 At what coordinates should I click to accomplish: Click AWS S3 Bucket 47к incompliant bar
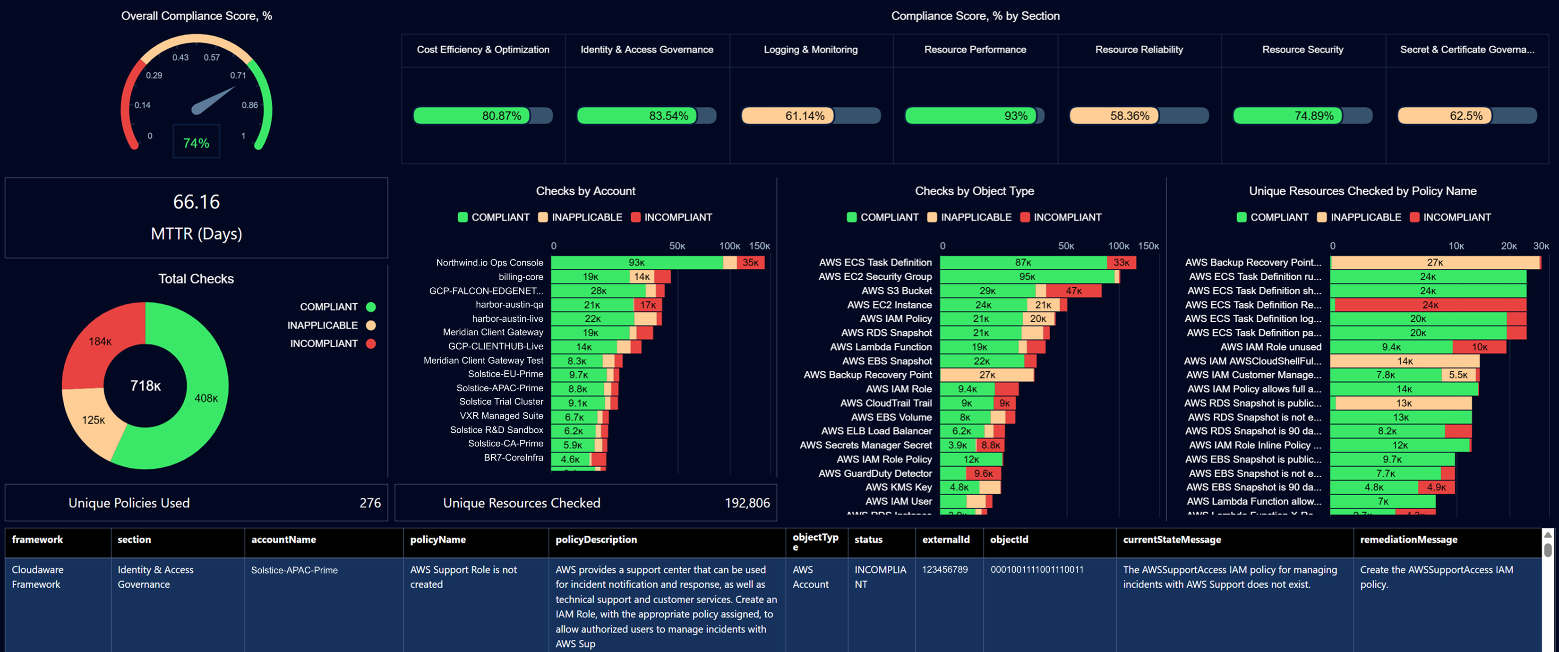click(x=1074, y=291)
